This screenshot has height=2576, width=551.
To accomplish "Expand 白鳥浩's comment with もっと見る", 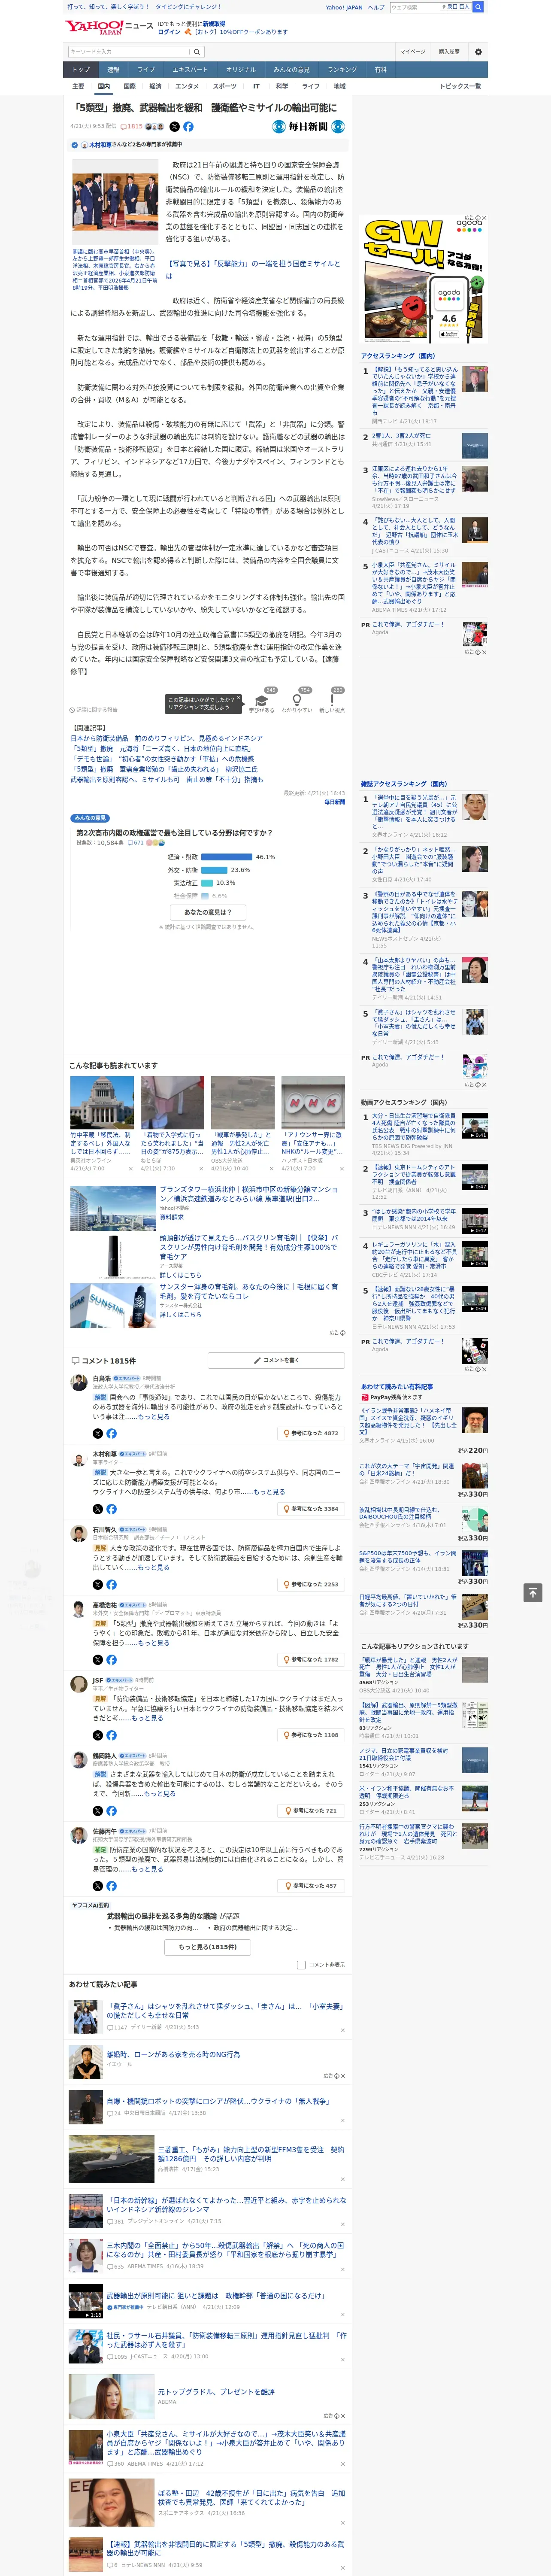I will point(154,1417).
